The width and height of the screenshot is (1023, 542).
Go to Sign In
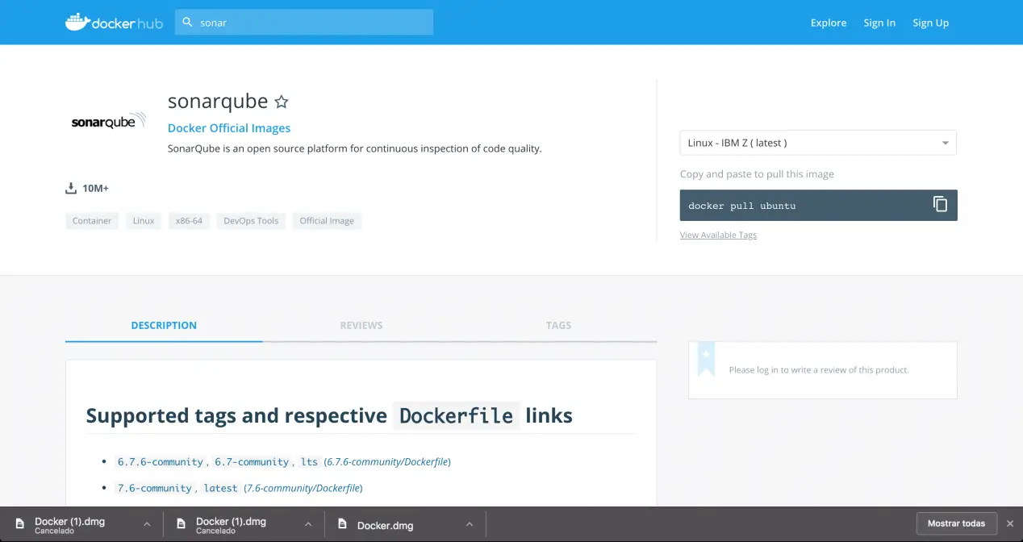tap(879, 23)
